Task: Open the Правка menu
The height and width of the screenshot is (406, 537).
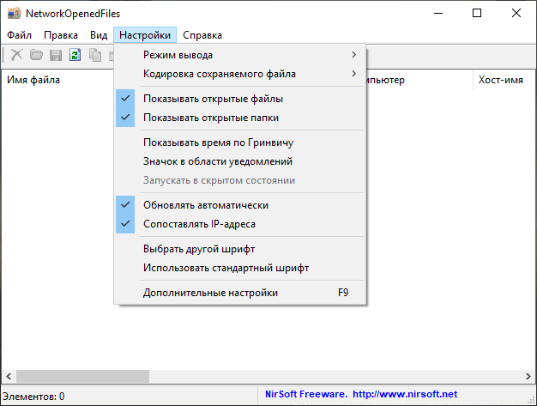Action: [x=61, y=35]
